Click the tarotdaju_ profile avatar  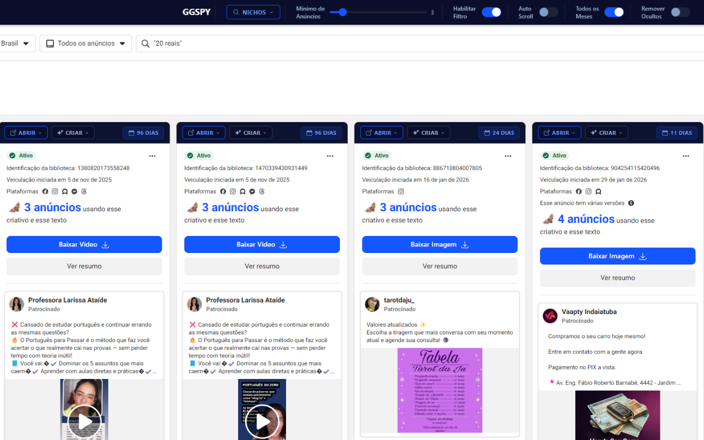coord(372,304)
